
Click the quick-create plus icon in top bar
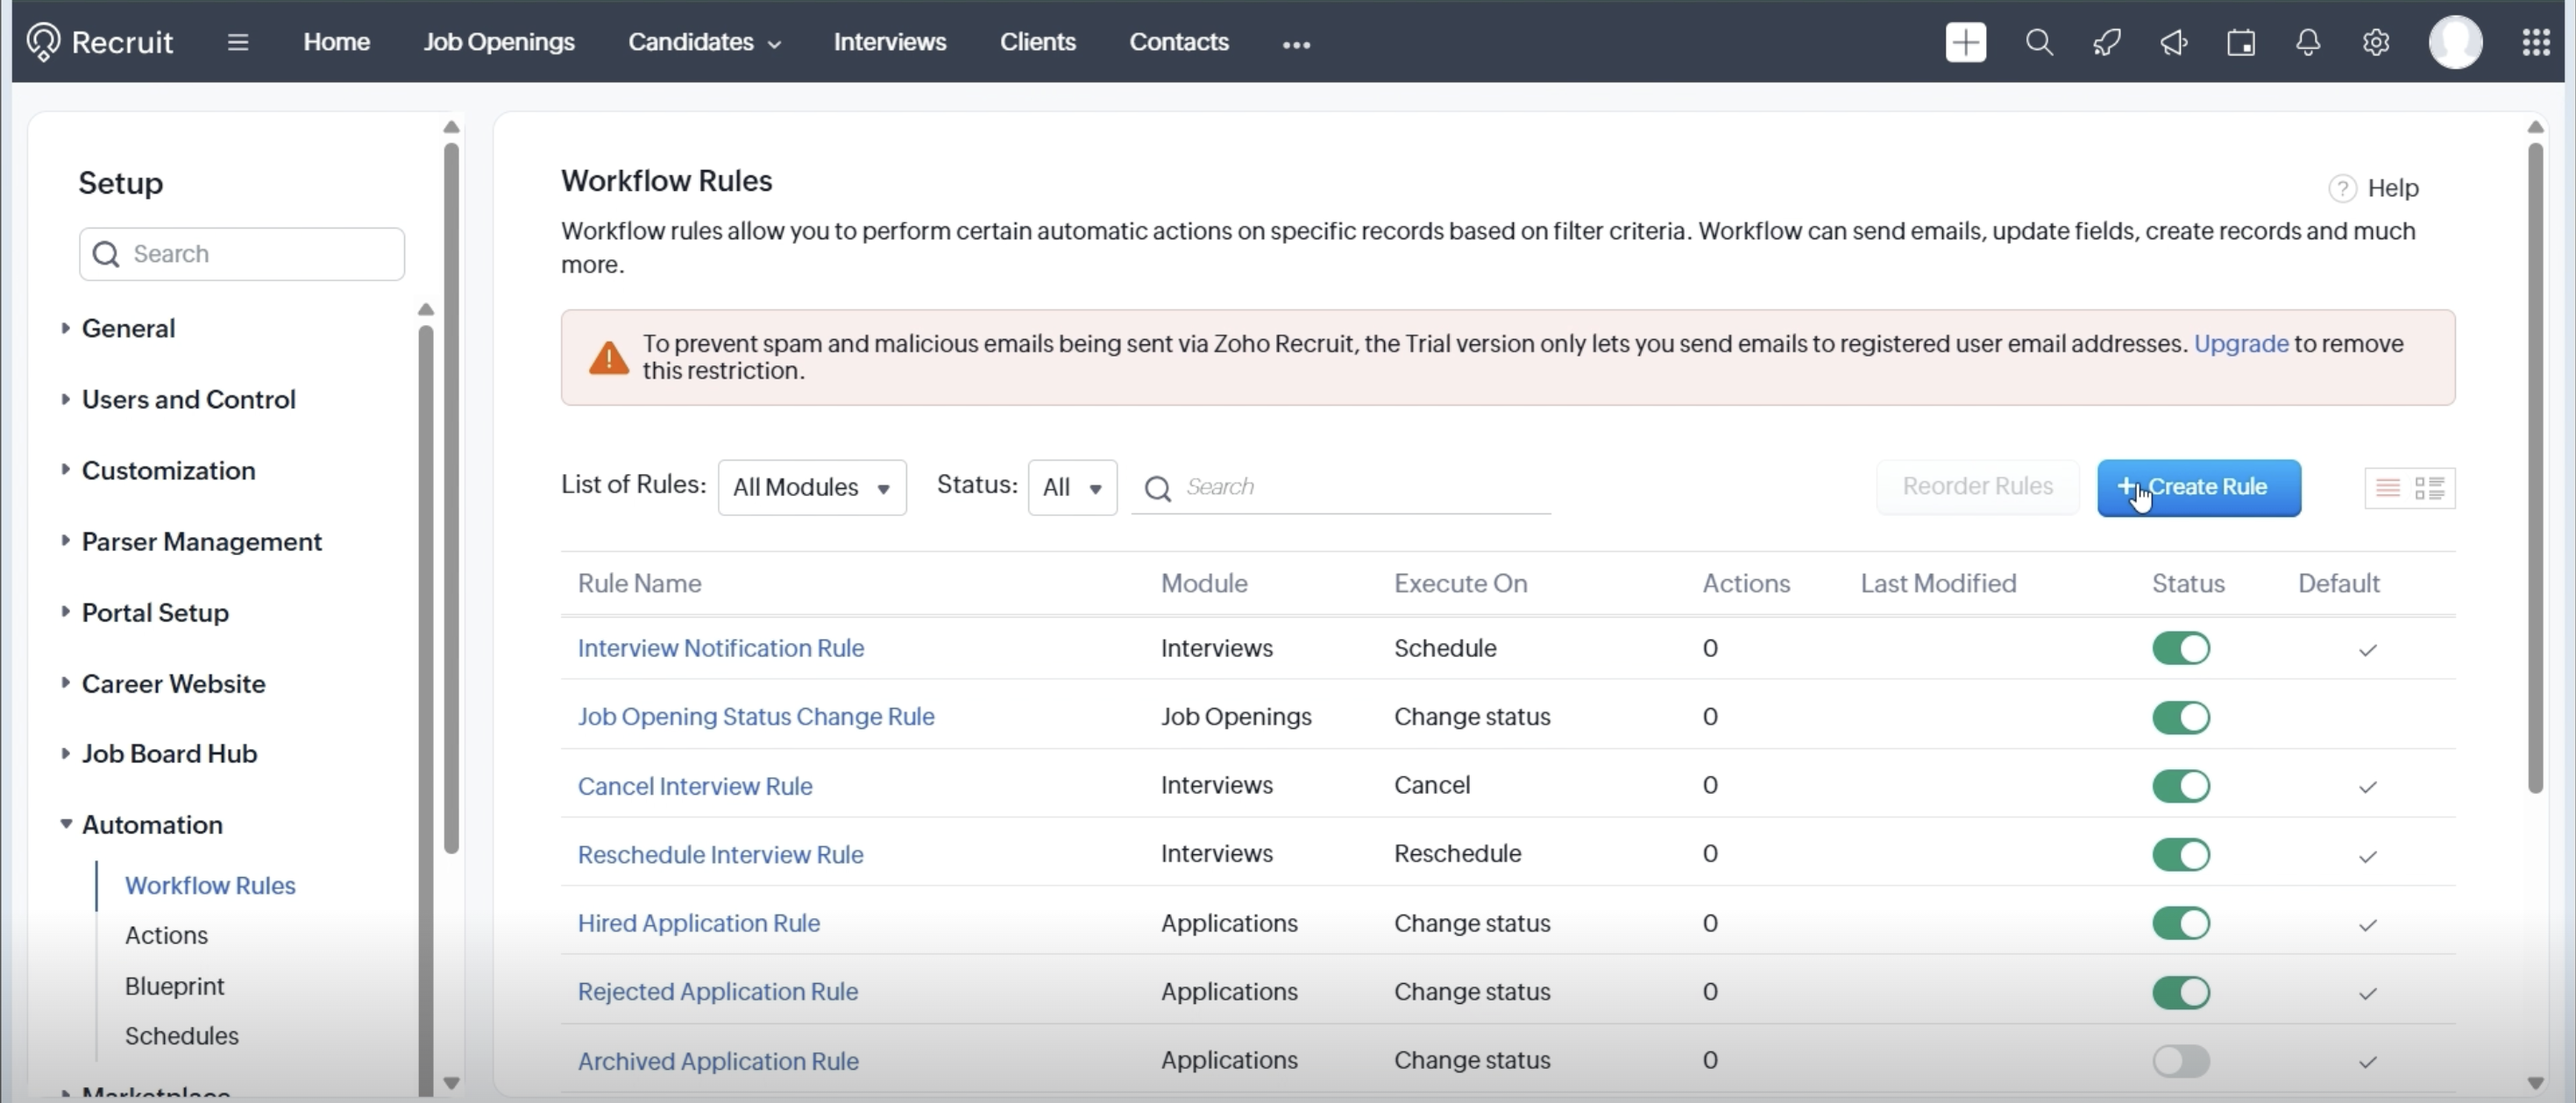pos(1965,42)
